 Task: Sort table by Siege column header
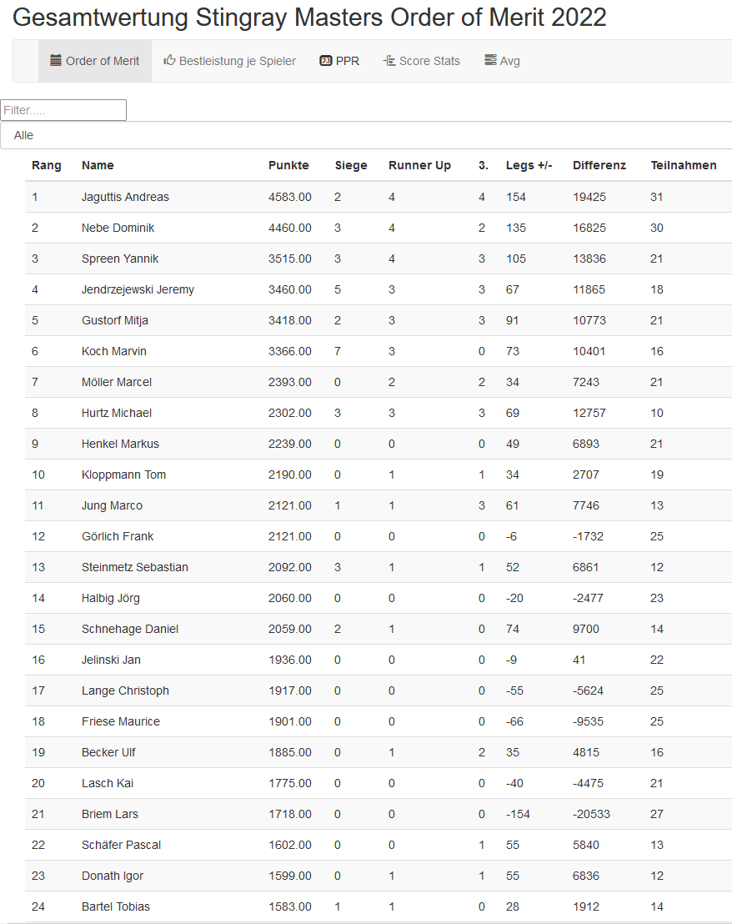(x=351, y=165)
